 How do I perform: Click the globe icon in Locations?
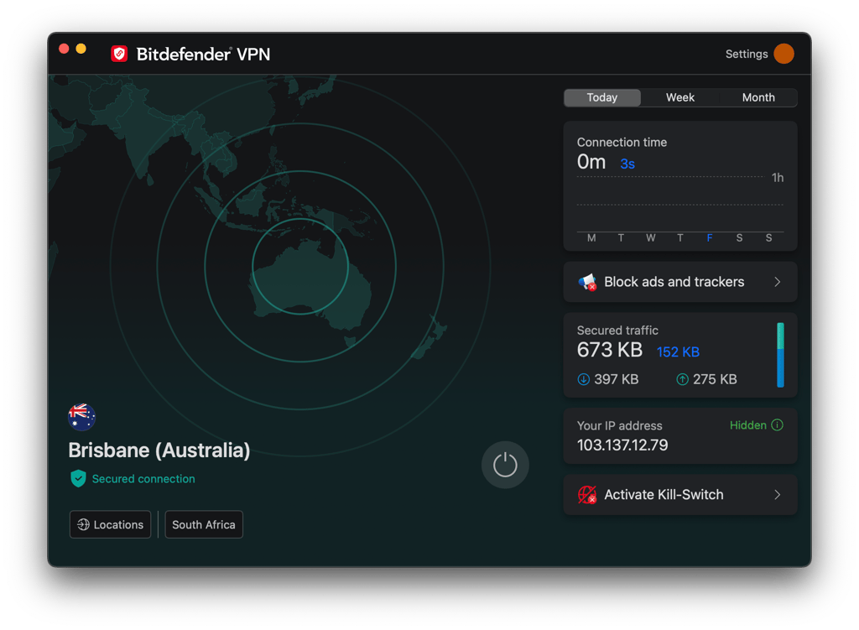click(x=83, y=524)
